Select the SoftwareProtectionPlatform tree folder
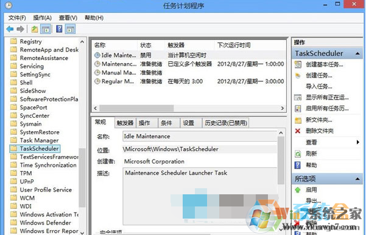Image resolution: width=366 pixels, height=235 pixels. (44, 99)
